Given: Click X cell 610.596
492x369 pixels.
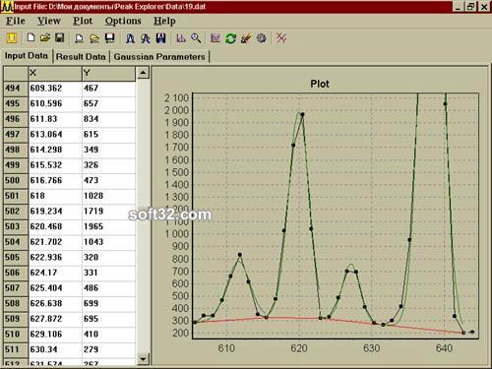Looking at the screenshot, I should pyautogui.click(x=55, y=103).
